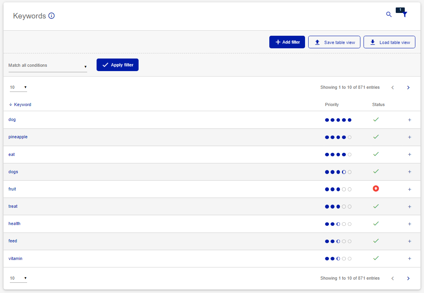Open the keyword link pineapple
Image resolution: width=424 pixels, height=293 pixels.
tap(18, 137)
